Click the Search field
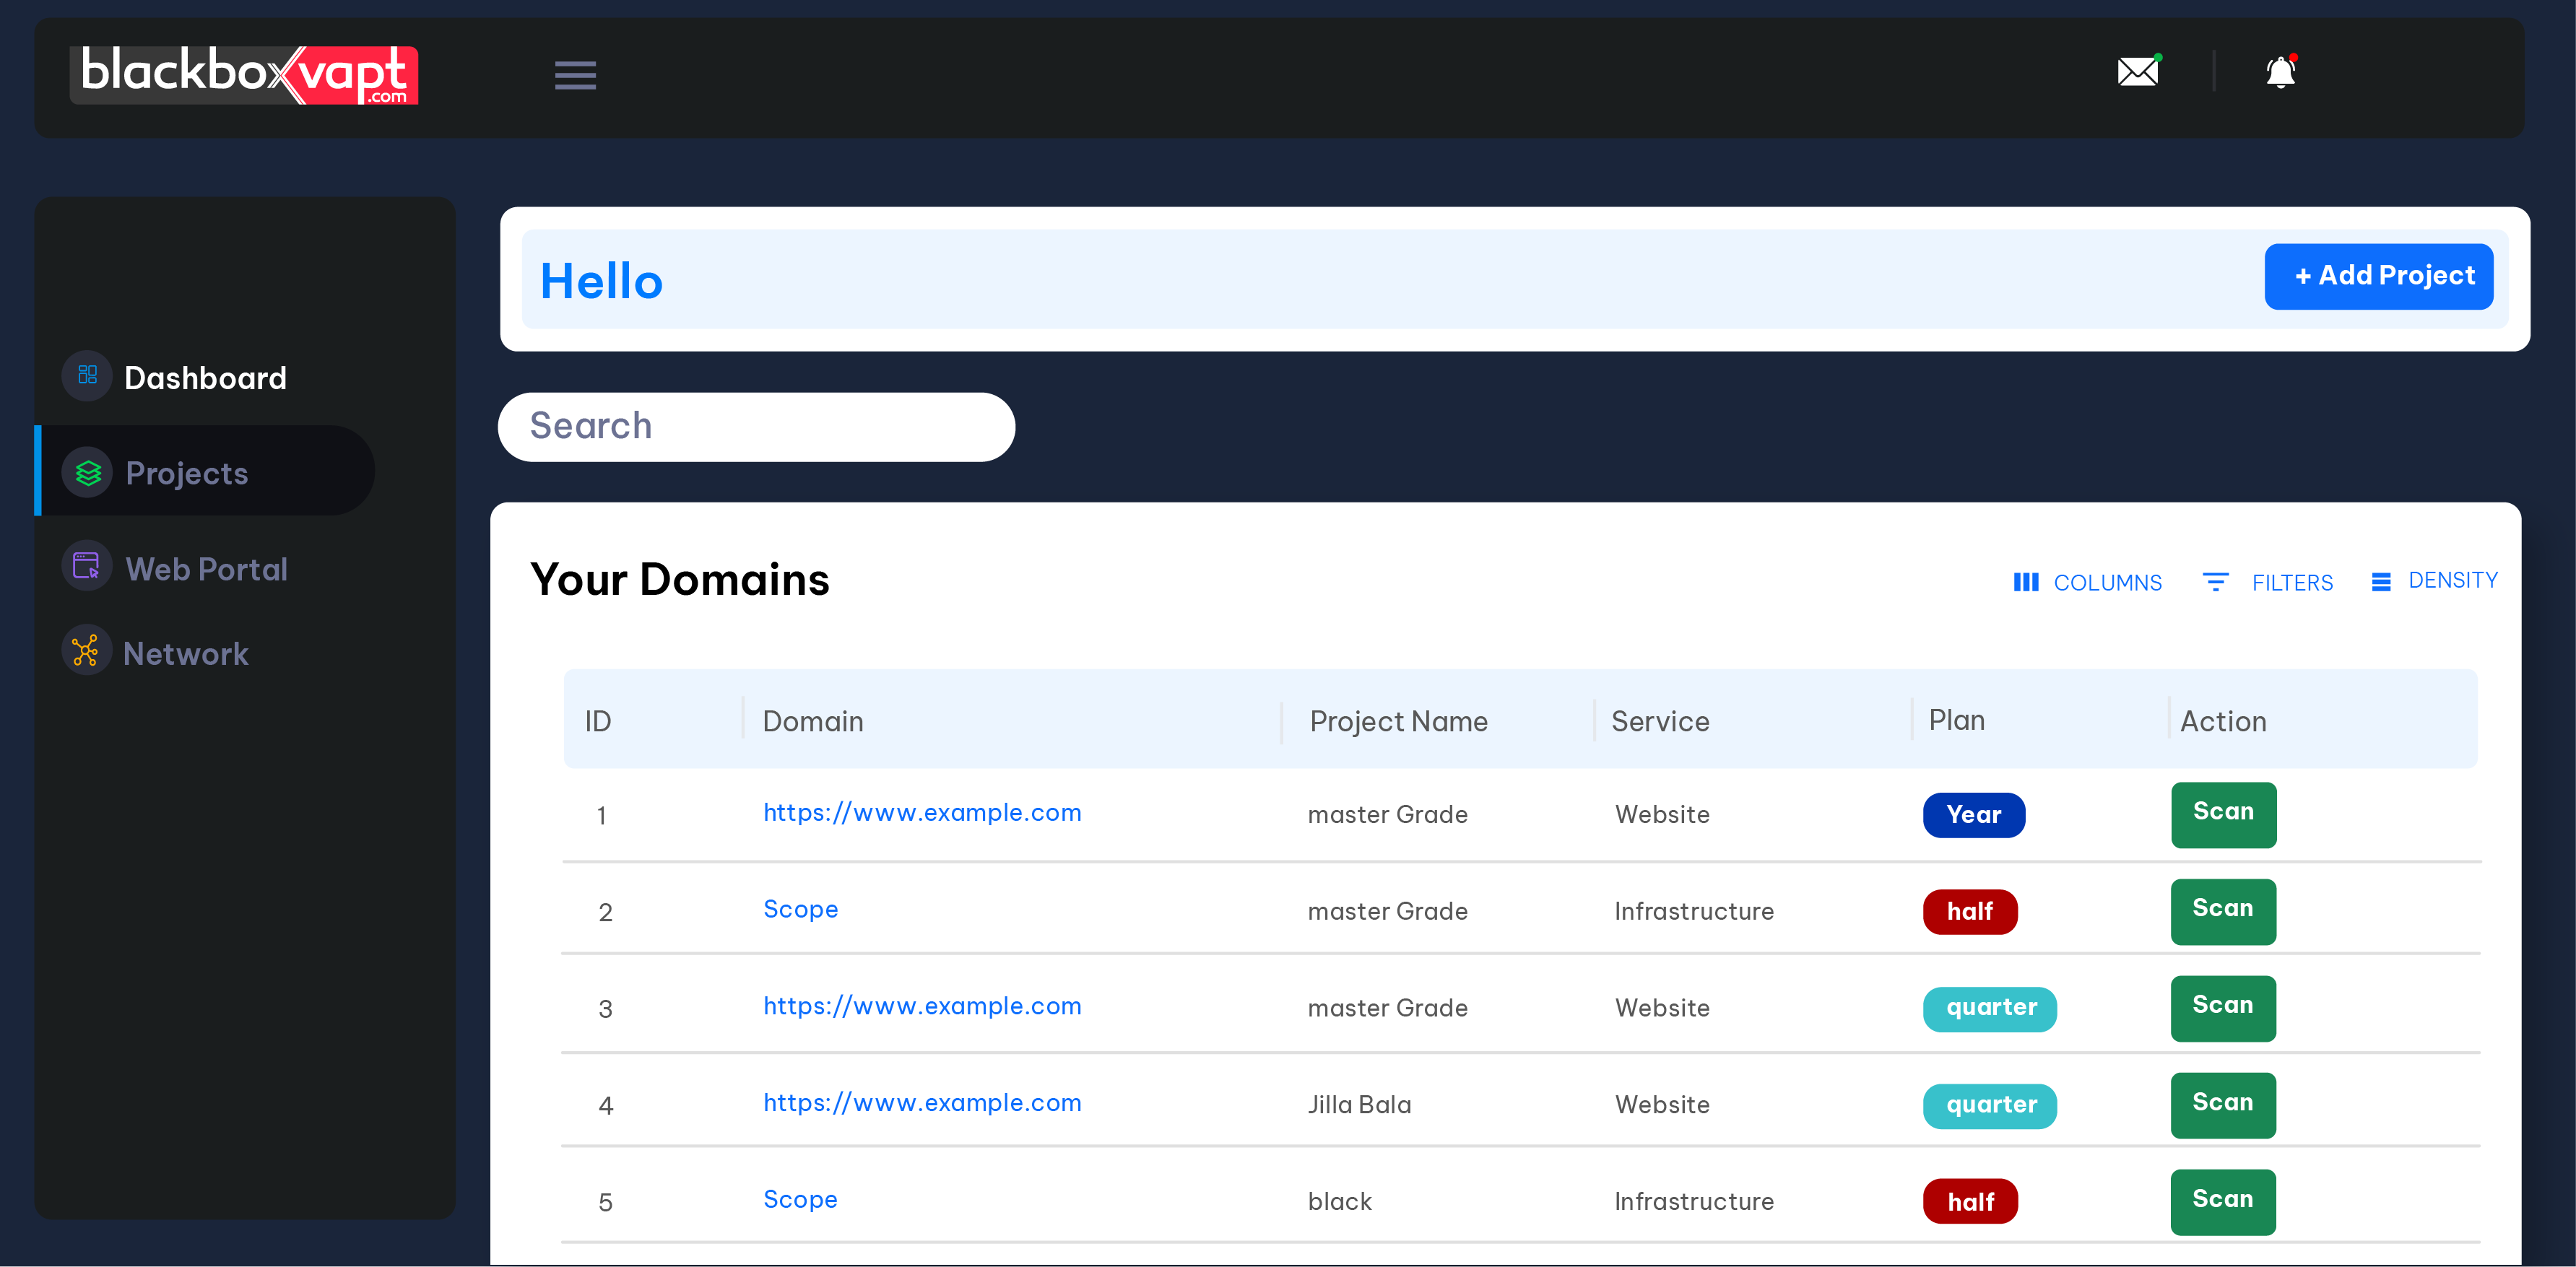 pyautogui.click(x=756, y=426)
